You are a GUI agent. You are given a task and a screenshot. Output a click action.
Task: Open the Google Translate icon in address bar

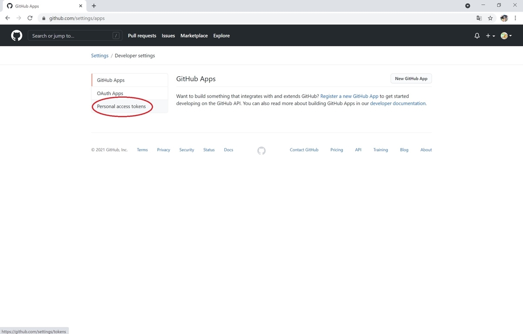click(x=479, y=18)
